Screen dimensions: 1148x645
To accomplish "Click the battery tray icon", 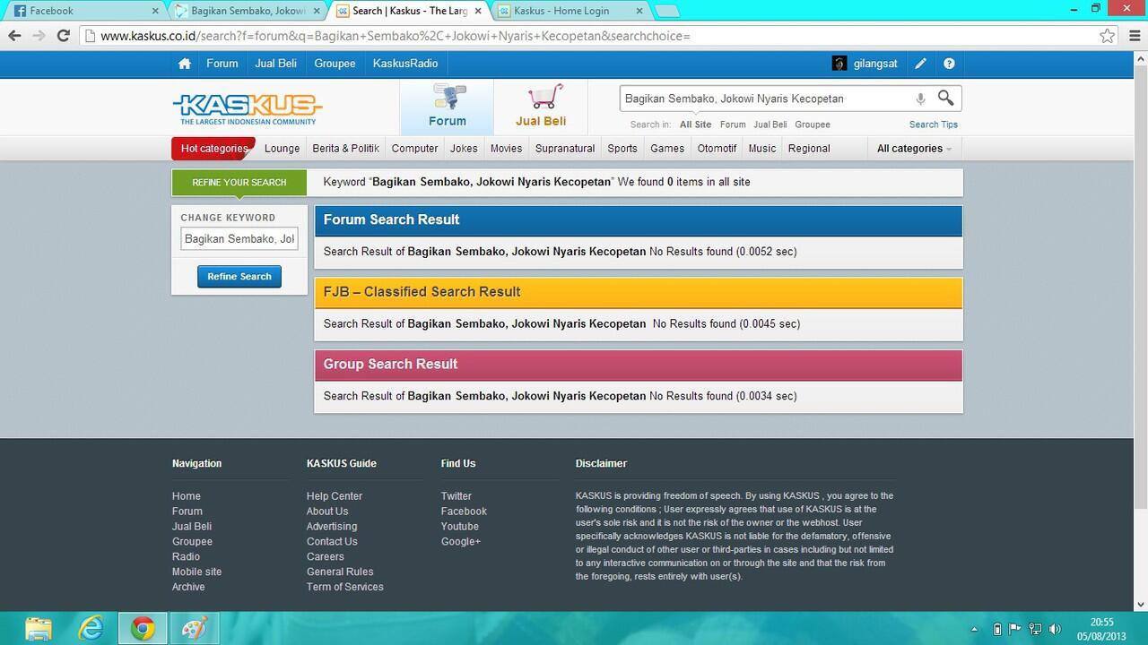I will tap(997, 629).
